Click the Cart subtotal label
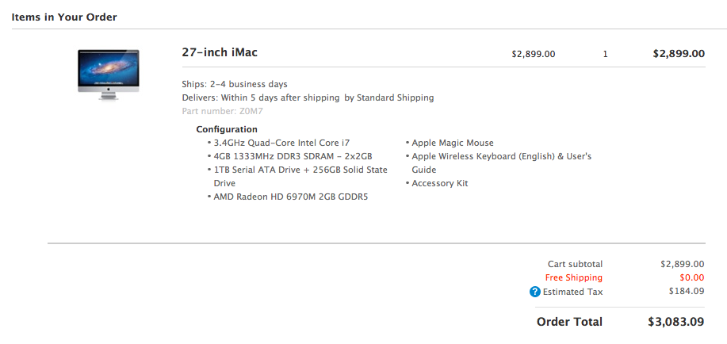The height and width of the screenshot is (344, 727). (x=575, y=264)
